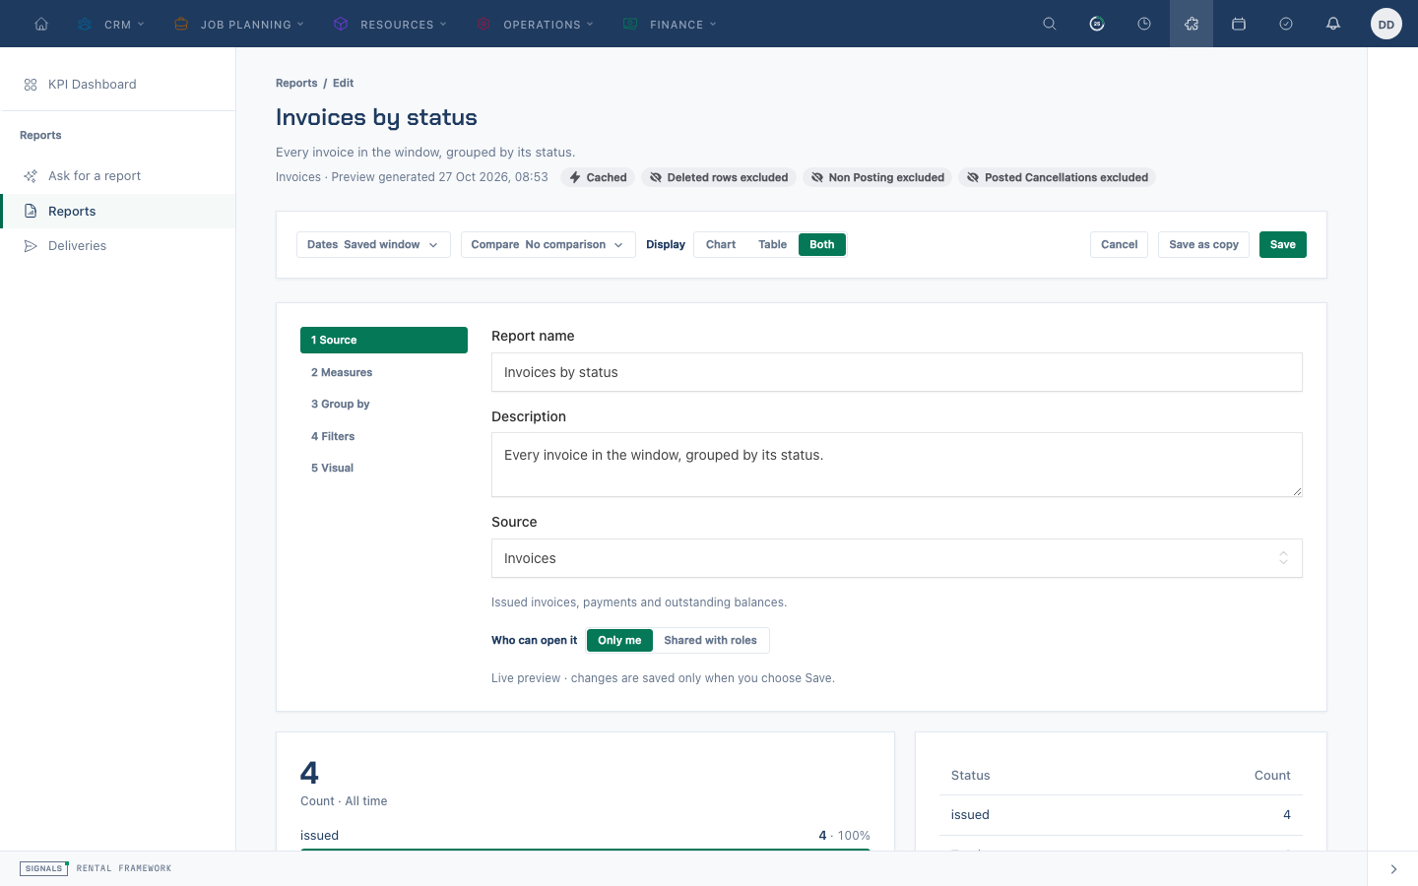Click the Cached lightning badge
1418x886 pixels.
598,177
